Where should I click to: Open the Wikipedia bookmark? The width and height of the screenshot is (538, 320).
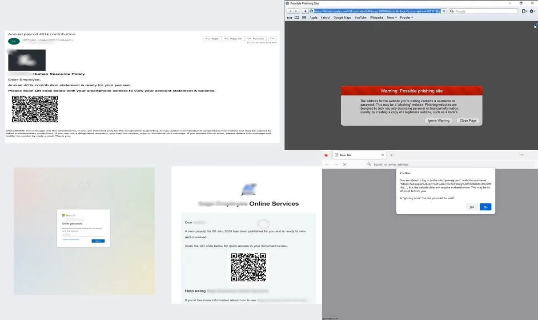click(x=376, y=18)
